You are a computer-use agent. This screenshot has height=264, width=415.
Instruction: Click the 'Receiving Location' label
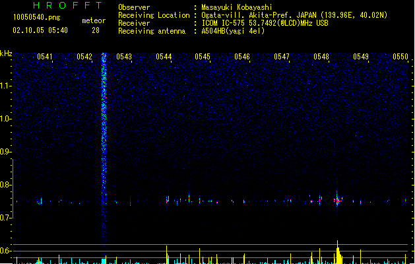pos(154,15)
